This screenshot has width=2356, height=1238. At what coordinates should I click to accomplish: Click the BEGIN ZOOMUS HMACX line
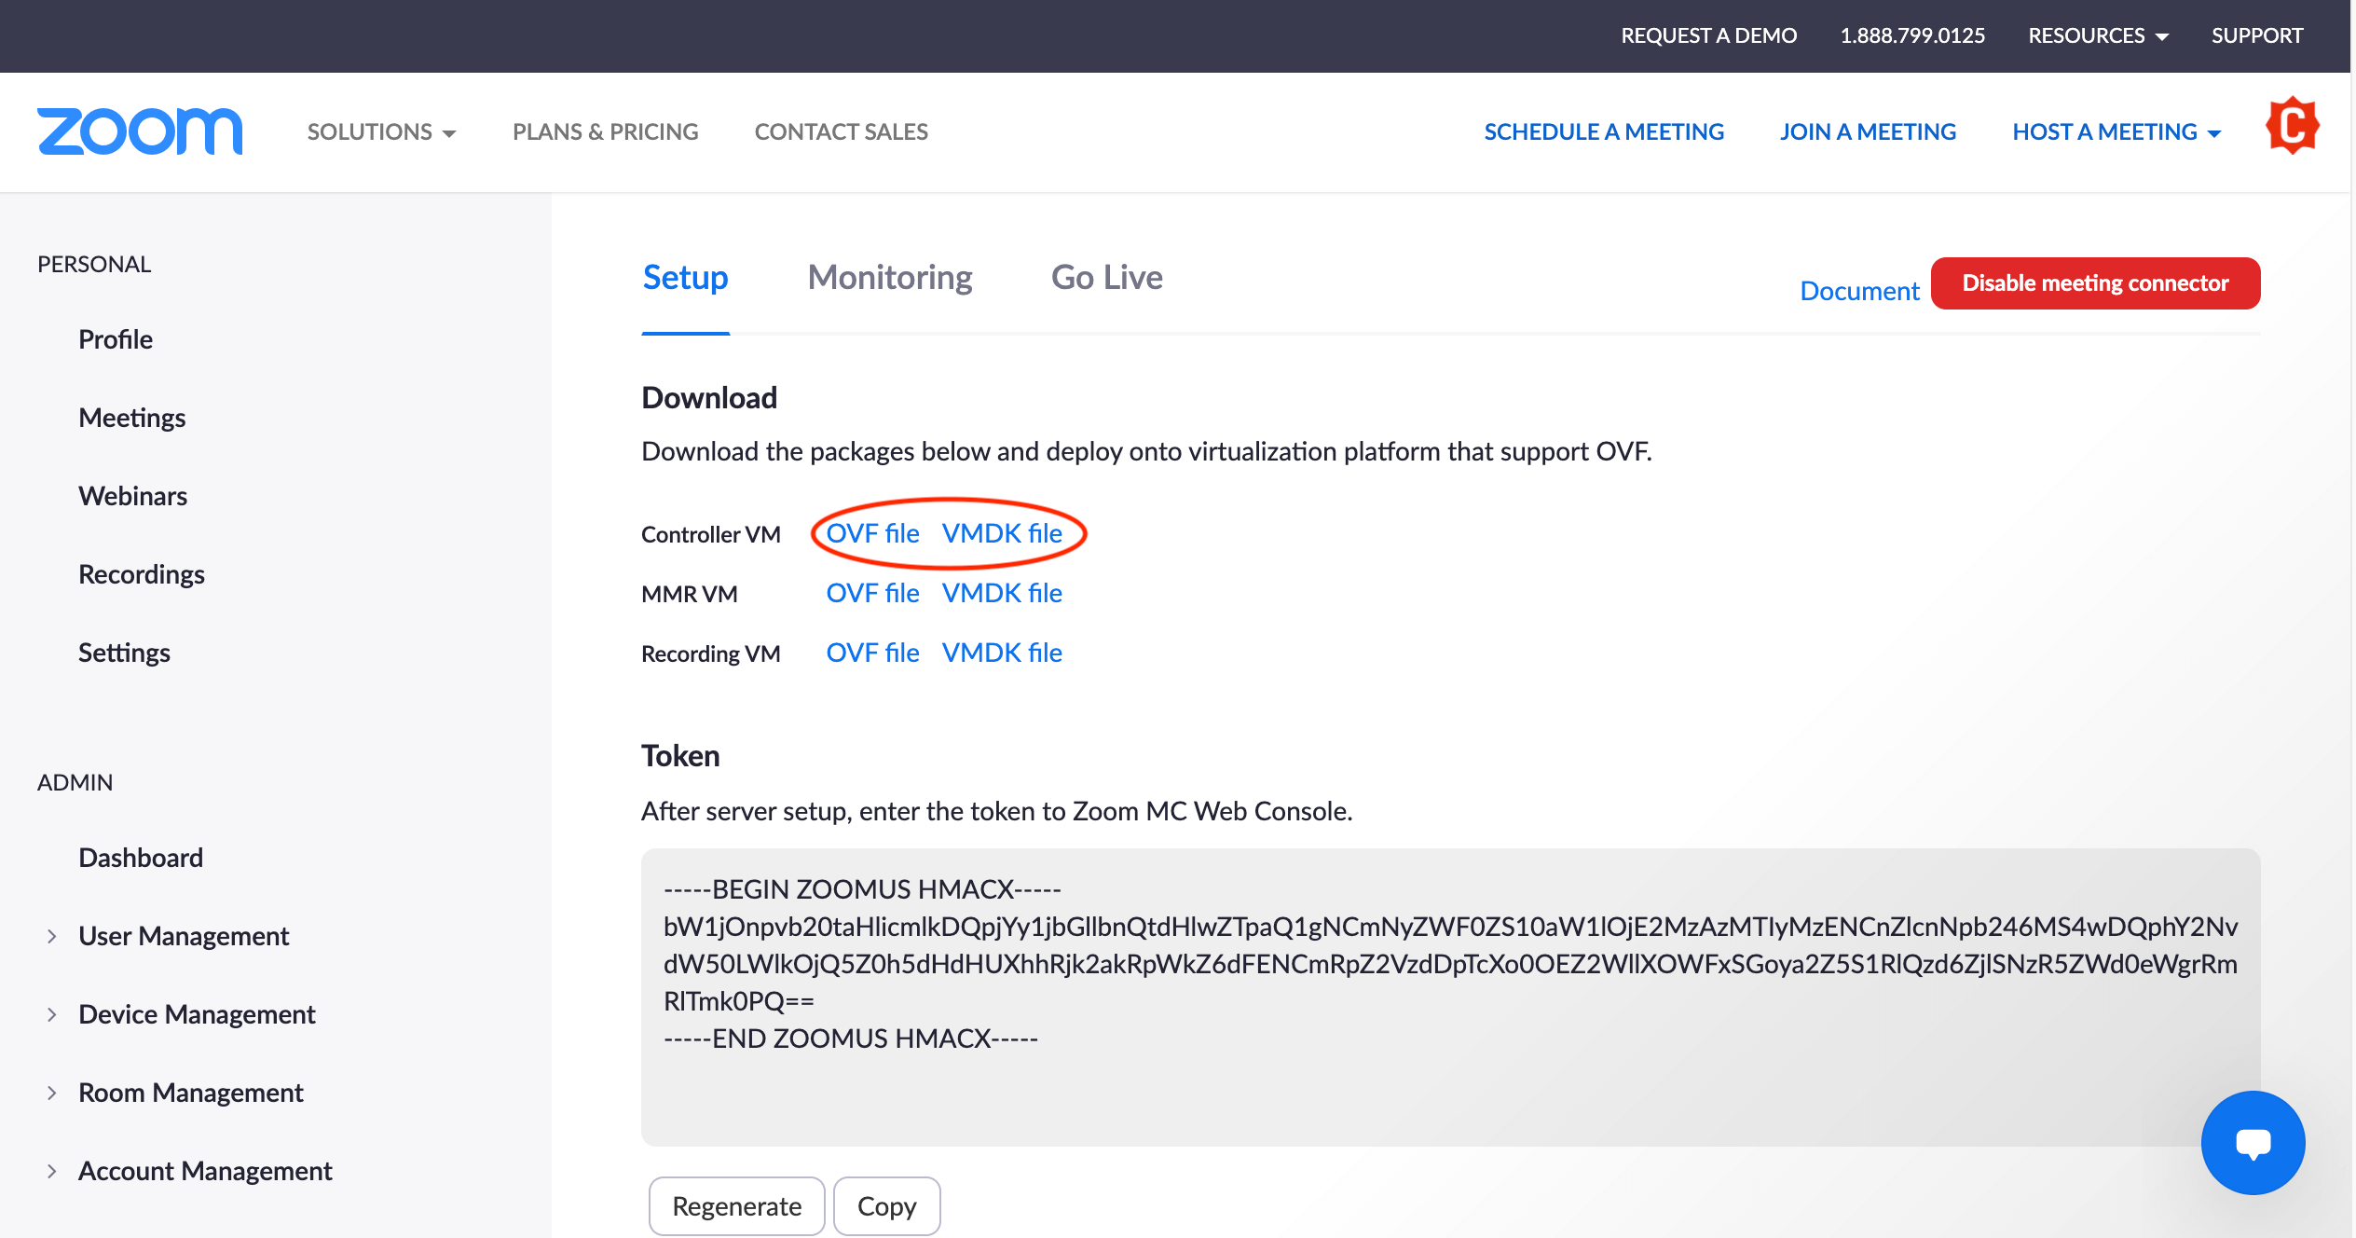[863, 889]
